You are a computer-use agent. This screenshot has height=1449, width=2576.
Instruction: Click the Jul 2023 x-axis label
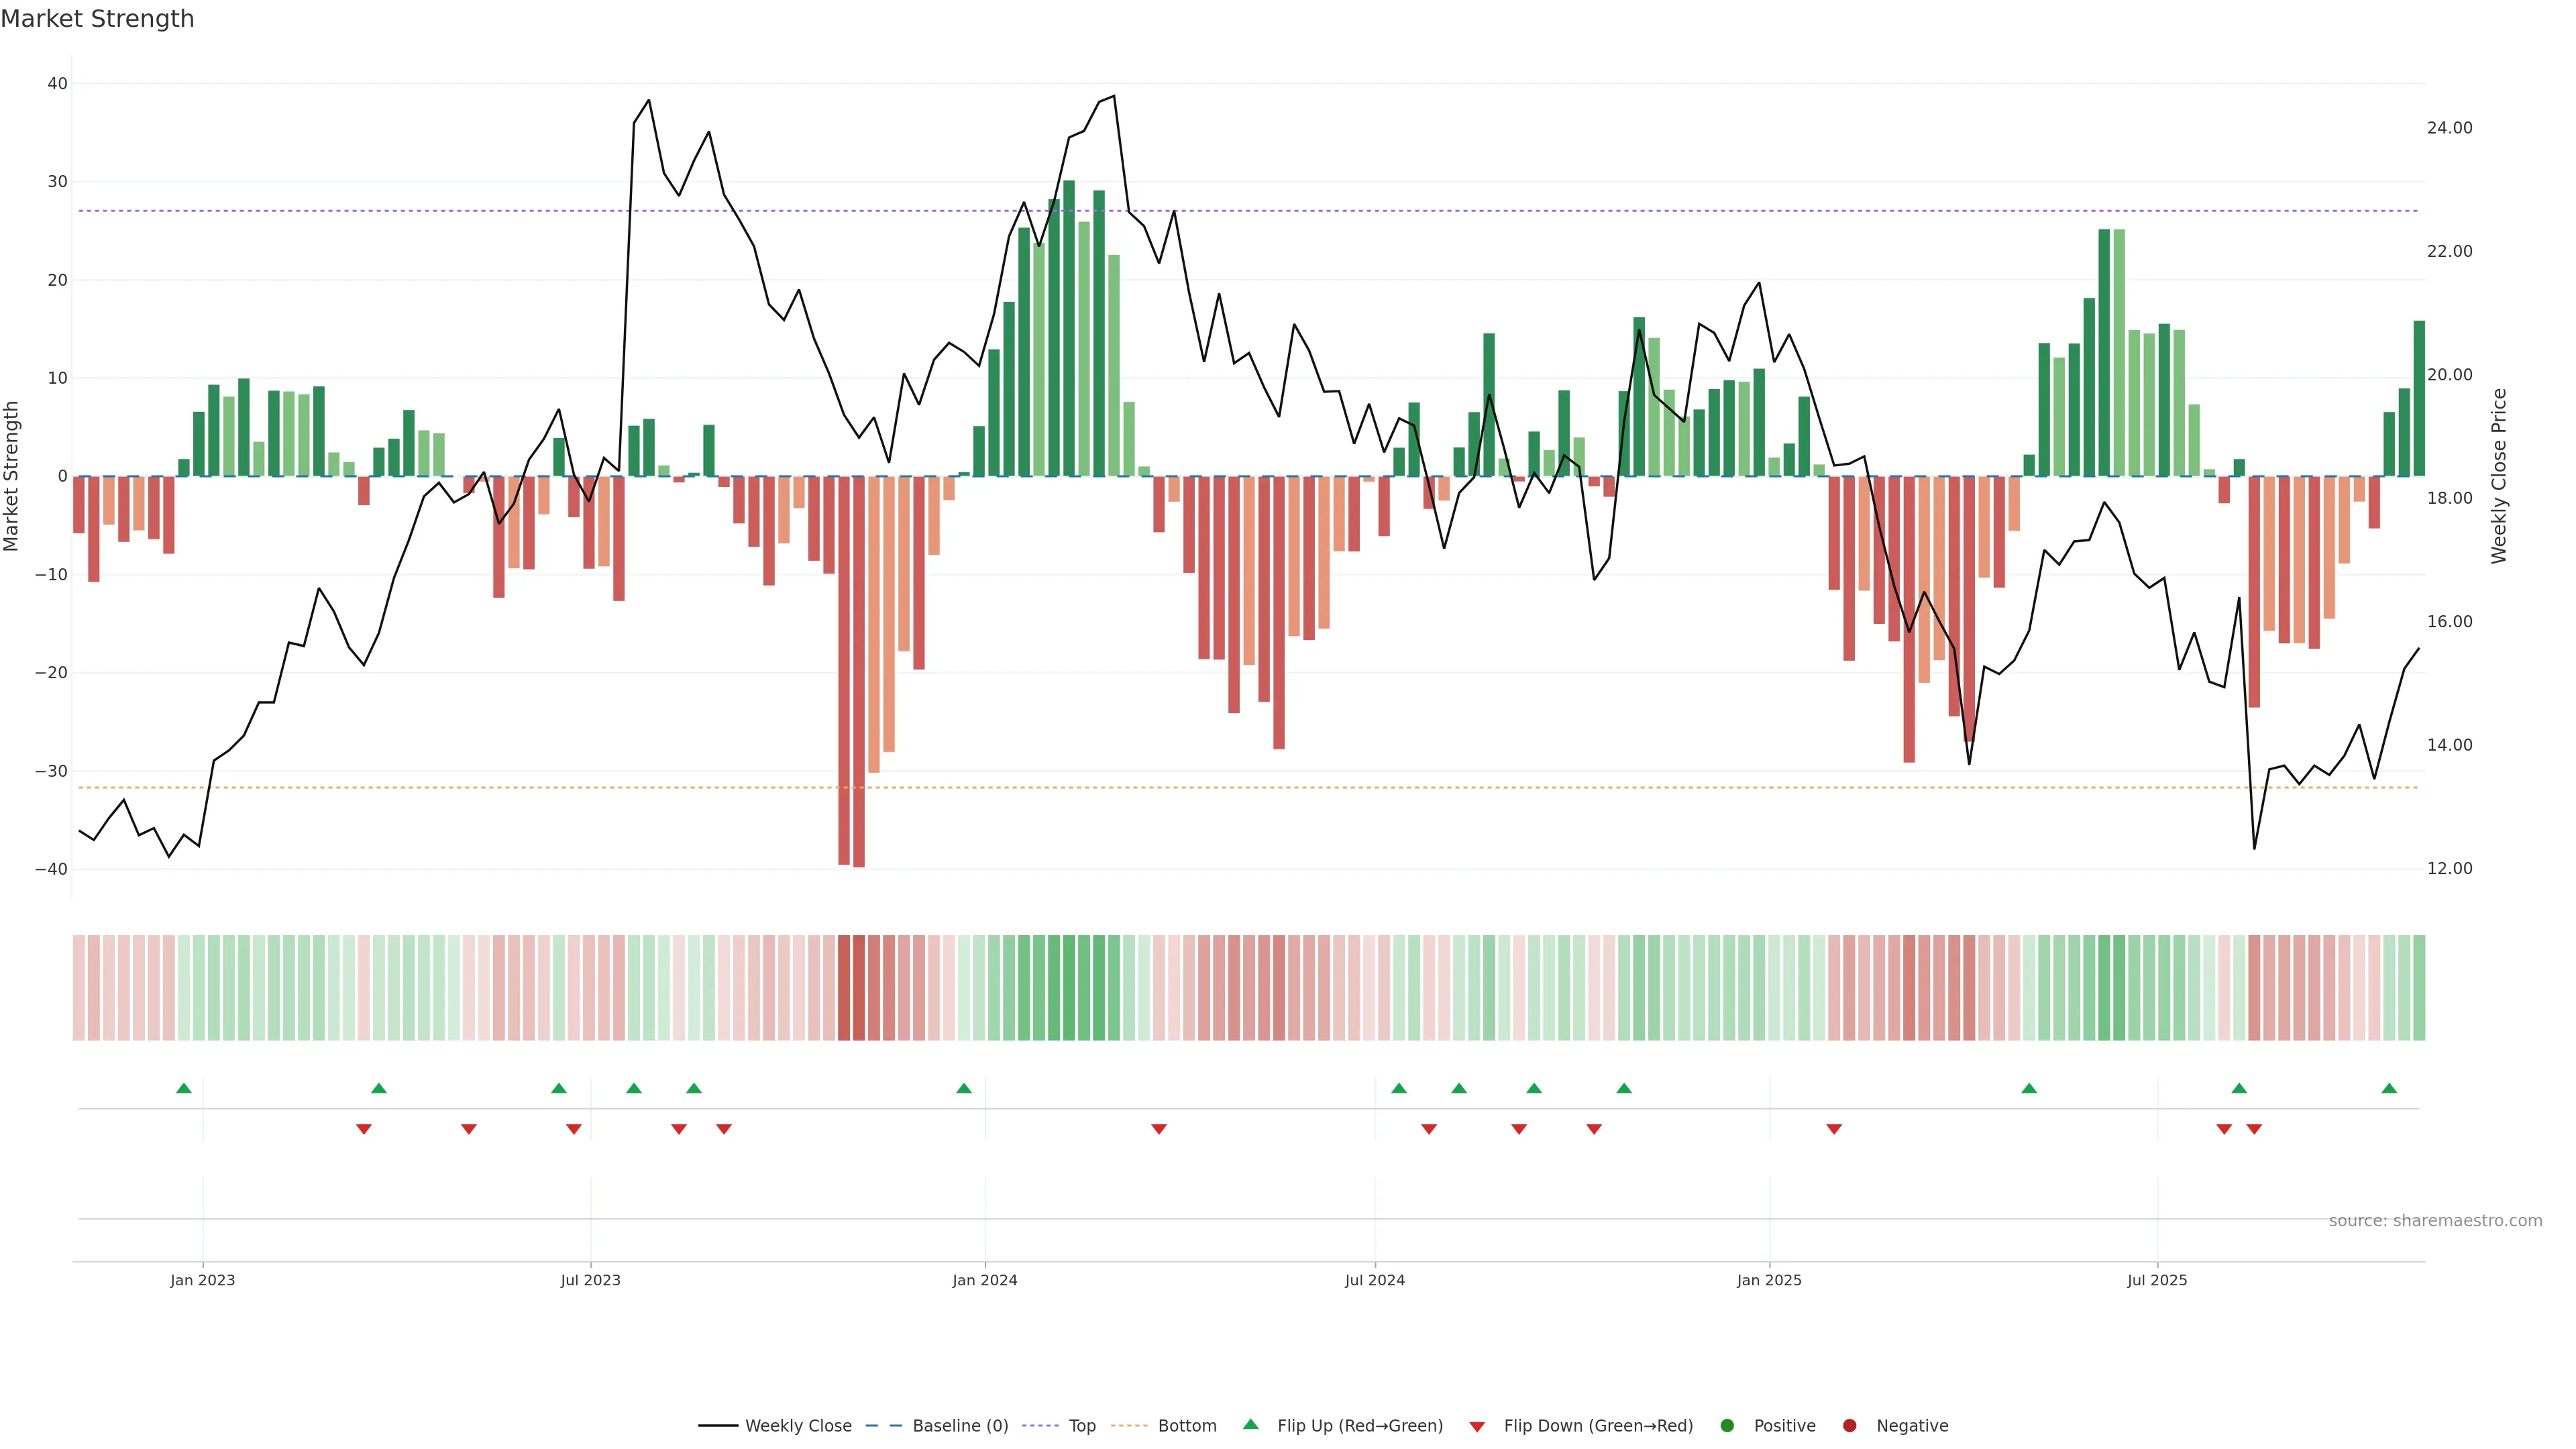tap(590, 1280)
